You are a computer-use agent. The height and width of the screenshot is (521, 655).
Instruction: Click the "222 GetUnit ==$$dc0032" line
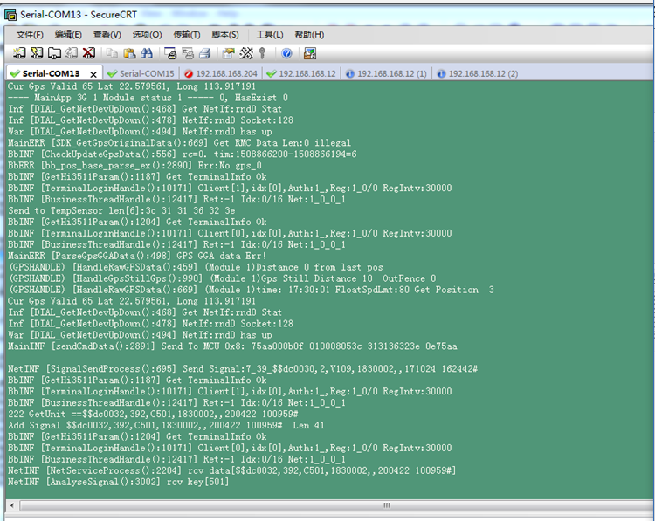pos(153,415)
